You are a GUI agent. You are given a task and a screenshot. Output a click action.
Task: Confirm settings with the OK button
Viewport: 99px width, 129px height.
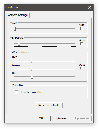click(41, 118)
